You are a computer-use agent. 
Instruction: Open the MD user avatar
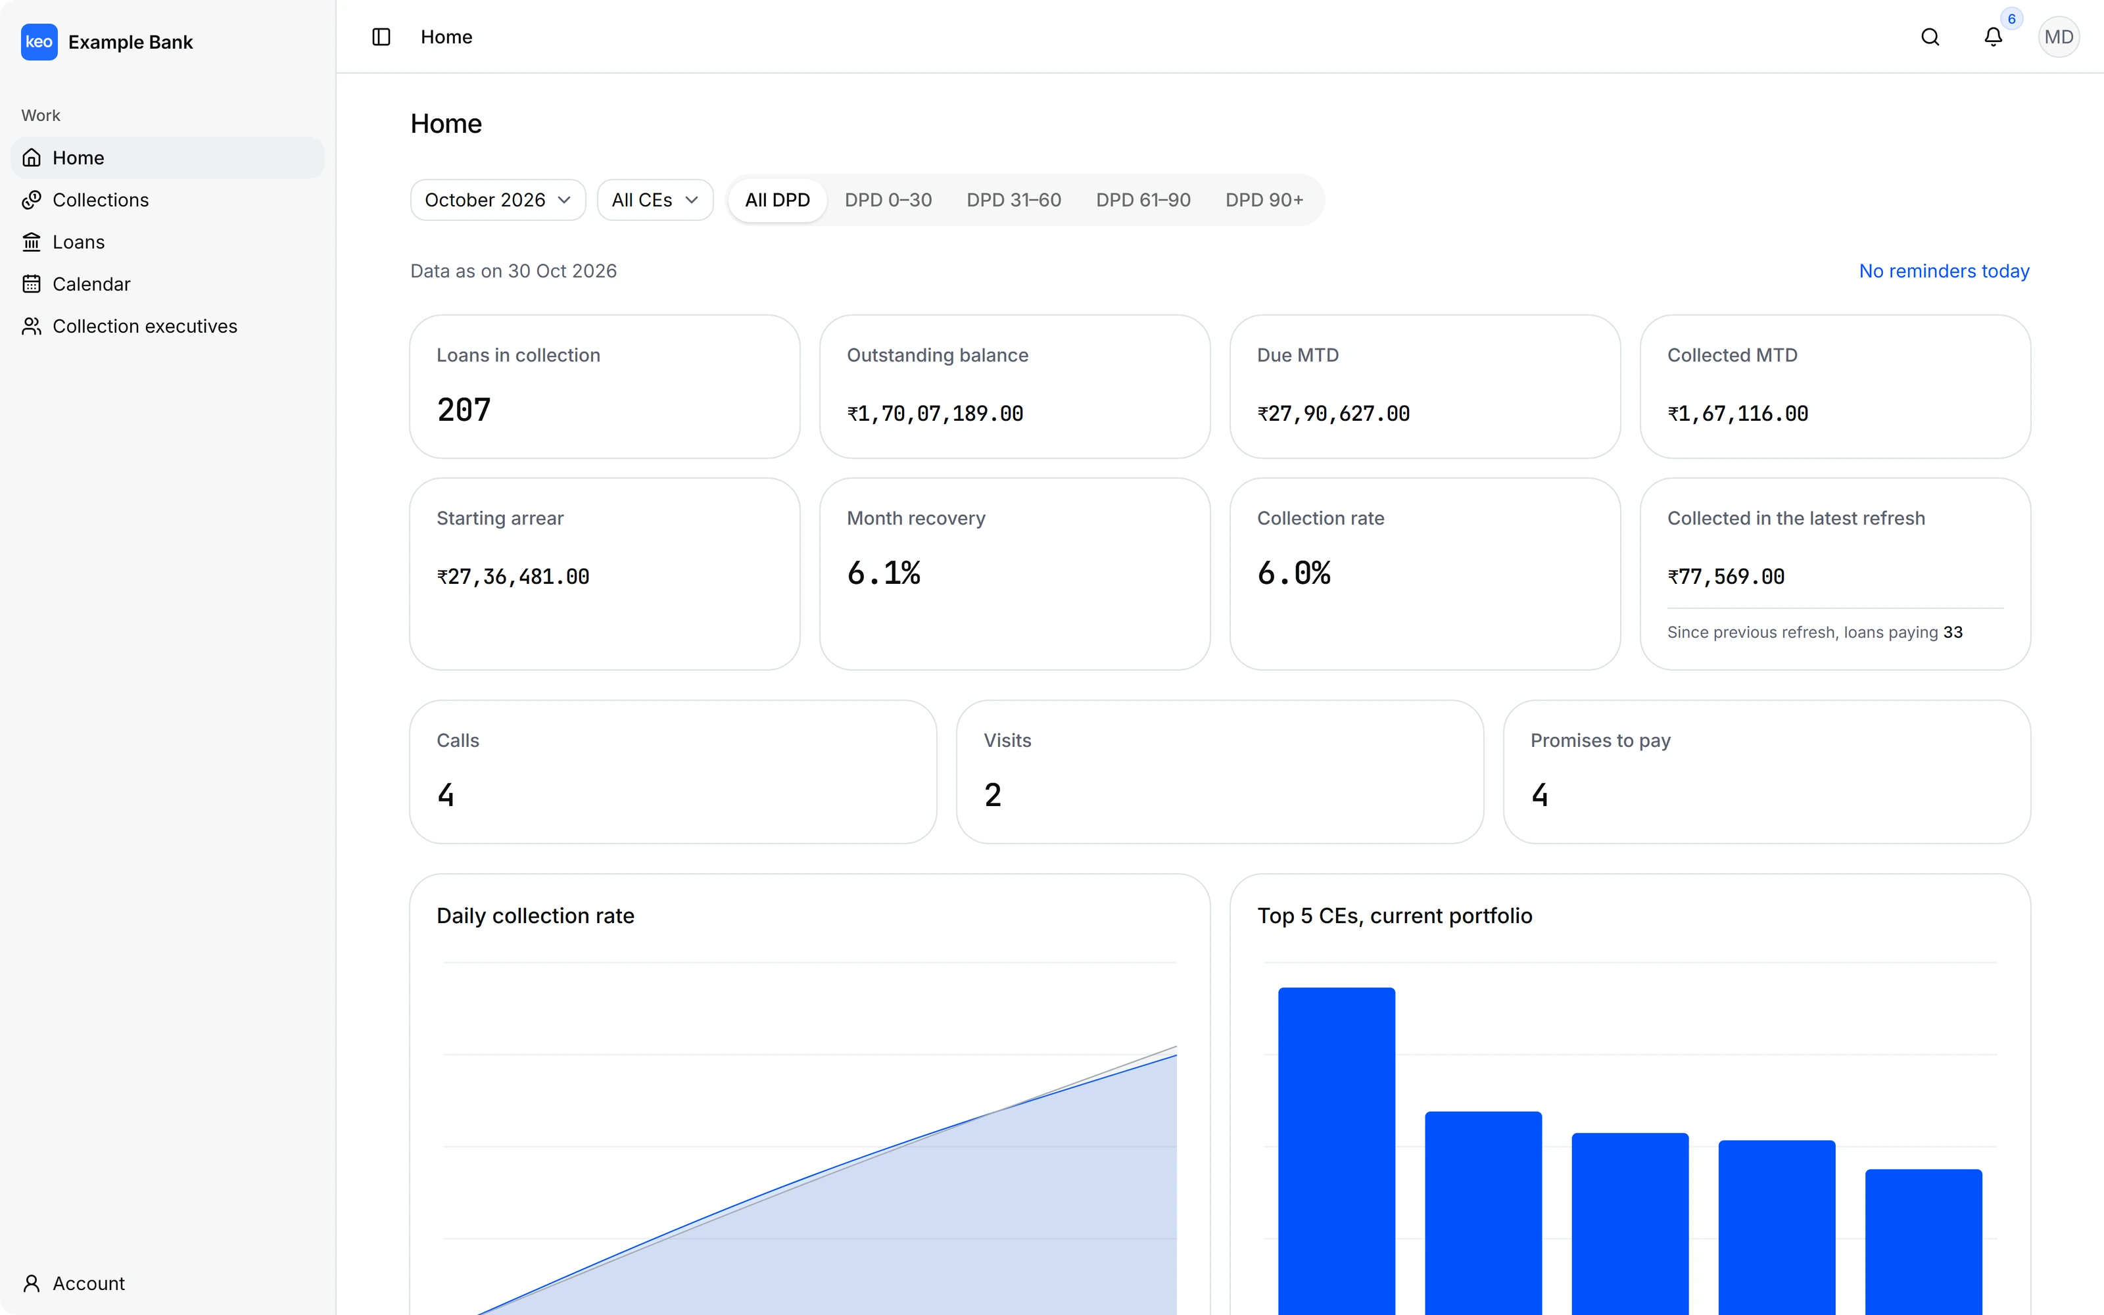(2058, 37)
